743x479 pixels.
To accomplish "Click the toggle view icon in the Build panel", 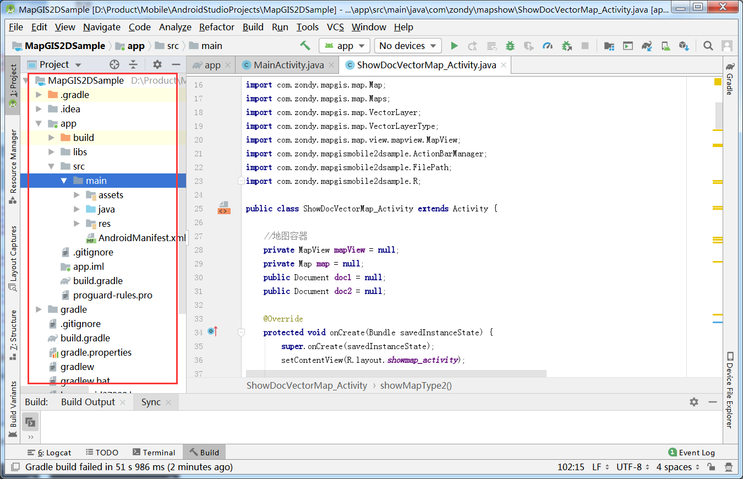I will tap(30, 422).
